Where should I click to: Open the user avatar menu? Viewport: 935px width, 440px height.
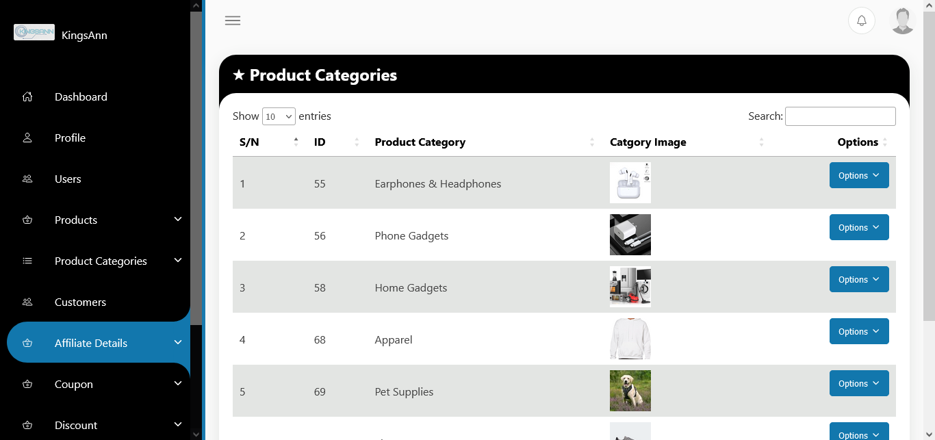pyautogui.click(x=903, y=21)
